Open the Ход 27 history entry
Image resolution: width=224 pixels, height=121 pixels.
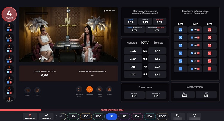9,28
